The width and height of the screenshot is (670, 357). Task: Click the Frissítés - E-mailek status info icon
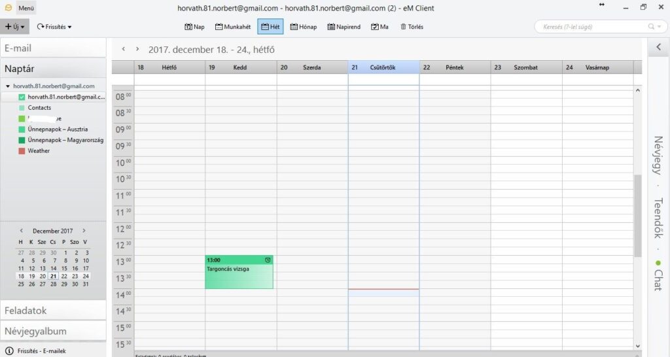pyautogui.click(x=9, y=350)
